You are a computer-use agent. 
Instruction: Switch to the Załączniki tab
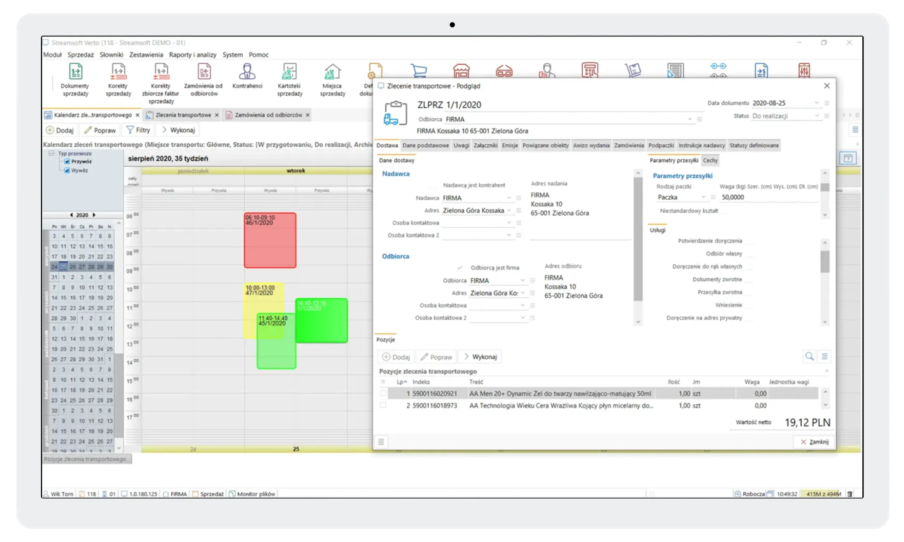click(485, 145)
